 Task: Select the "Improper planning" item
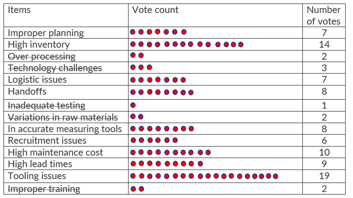pos(46,33)
